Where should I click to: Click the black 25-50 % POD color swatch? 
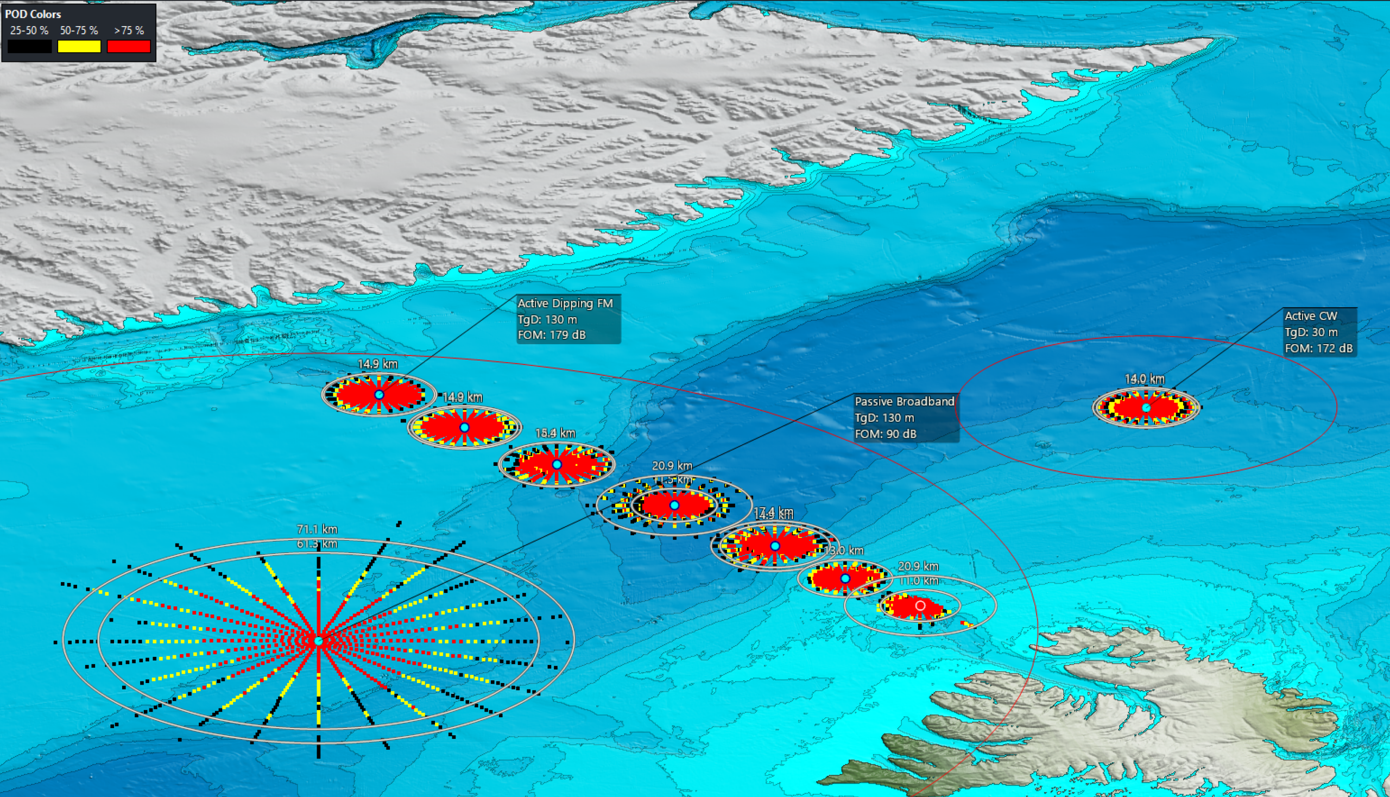29,47
